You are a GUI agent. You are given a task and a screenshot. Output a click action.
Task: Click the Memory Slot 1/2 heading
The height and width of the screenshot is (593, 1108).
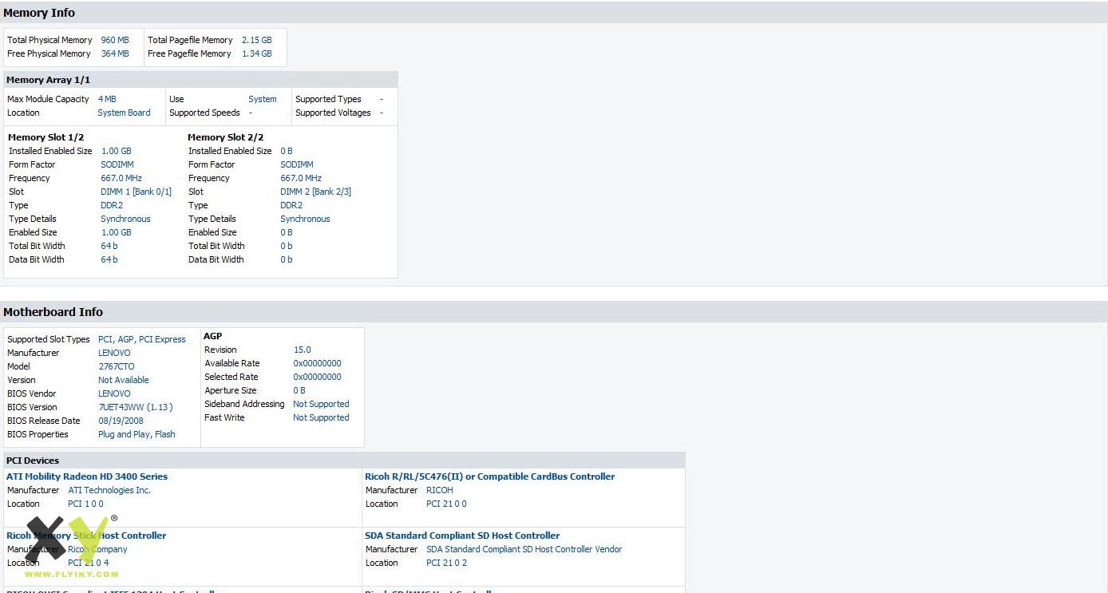[x=46, y=137]
